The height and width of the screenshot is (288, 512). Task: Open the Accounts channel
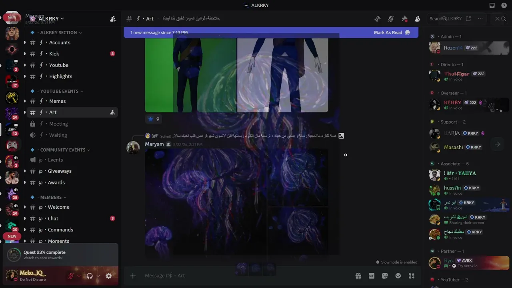click(x=72, y=42)
